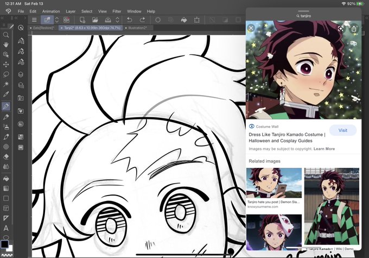
Task: Save the document via save icon
Action: coord(108,20)
